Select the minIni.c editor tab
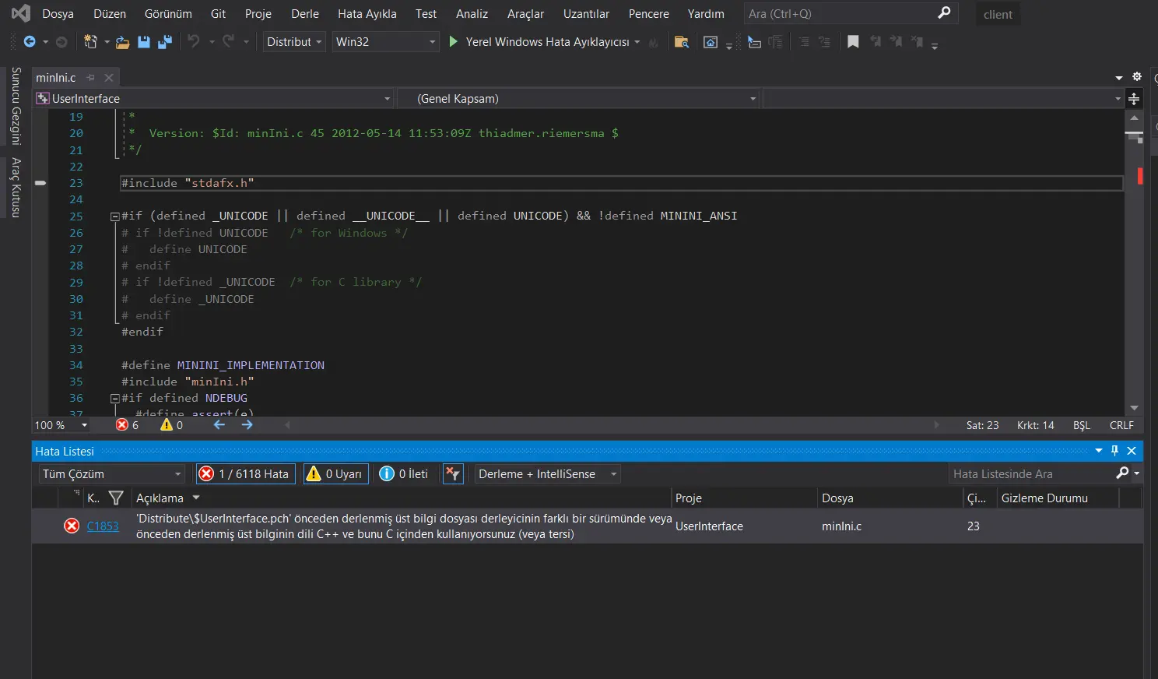 [x=56, y=78]
